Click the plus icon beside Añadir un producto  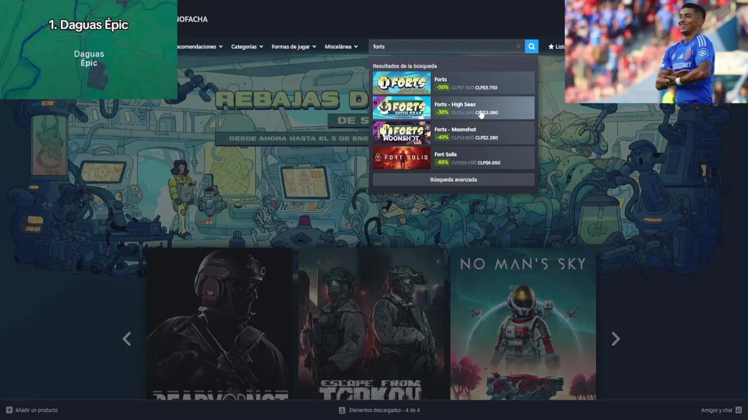click(x=9, y=410)
